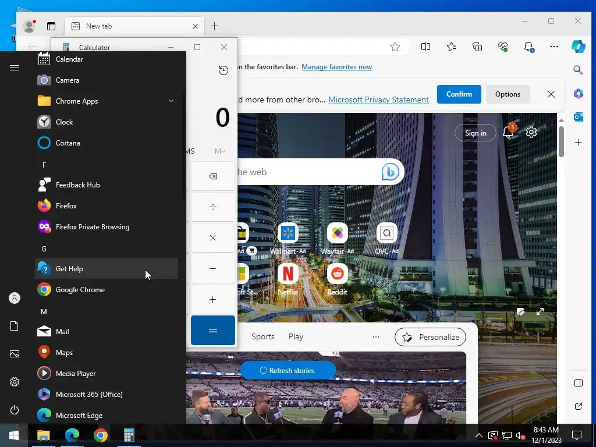Image resolution: width=596 pixels, height=447 pixels.
Task: Switch to Sports feed tab
Action: [263, 337]
